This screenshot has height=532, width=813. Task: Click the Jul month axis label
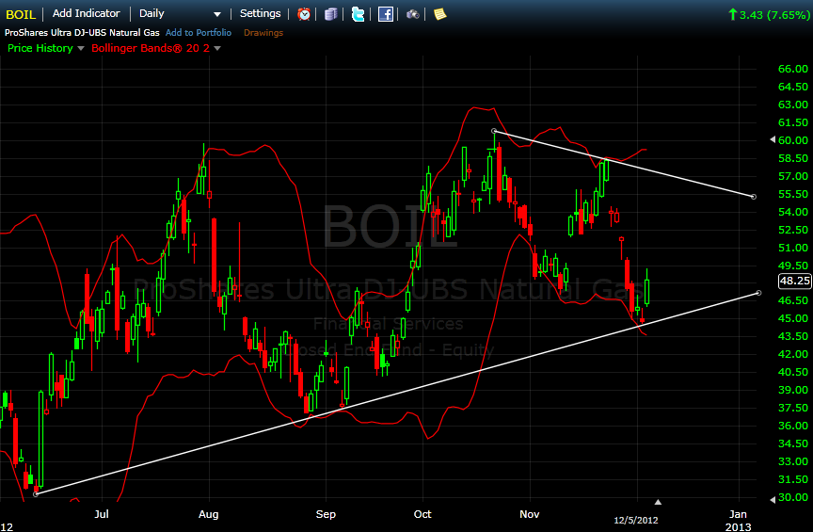click(102, 514)
